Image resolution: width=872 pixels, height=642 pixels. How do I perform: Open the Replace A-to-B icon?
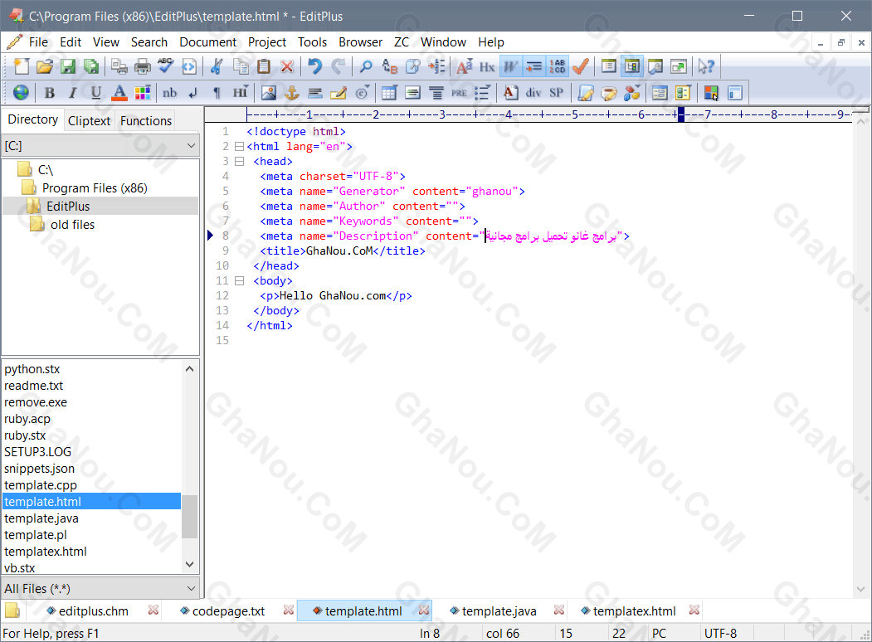(x=389, y=66)
